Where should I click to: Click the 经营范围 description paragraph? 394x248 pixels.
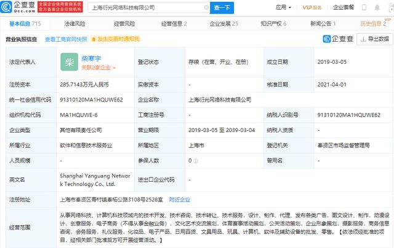[x=224, y=228]
